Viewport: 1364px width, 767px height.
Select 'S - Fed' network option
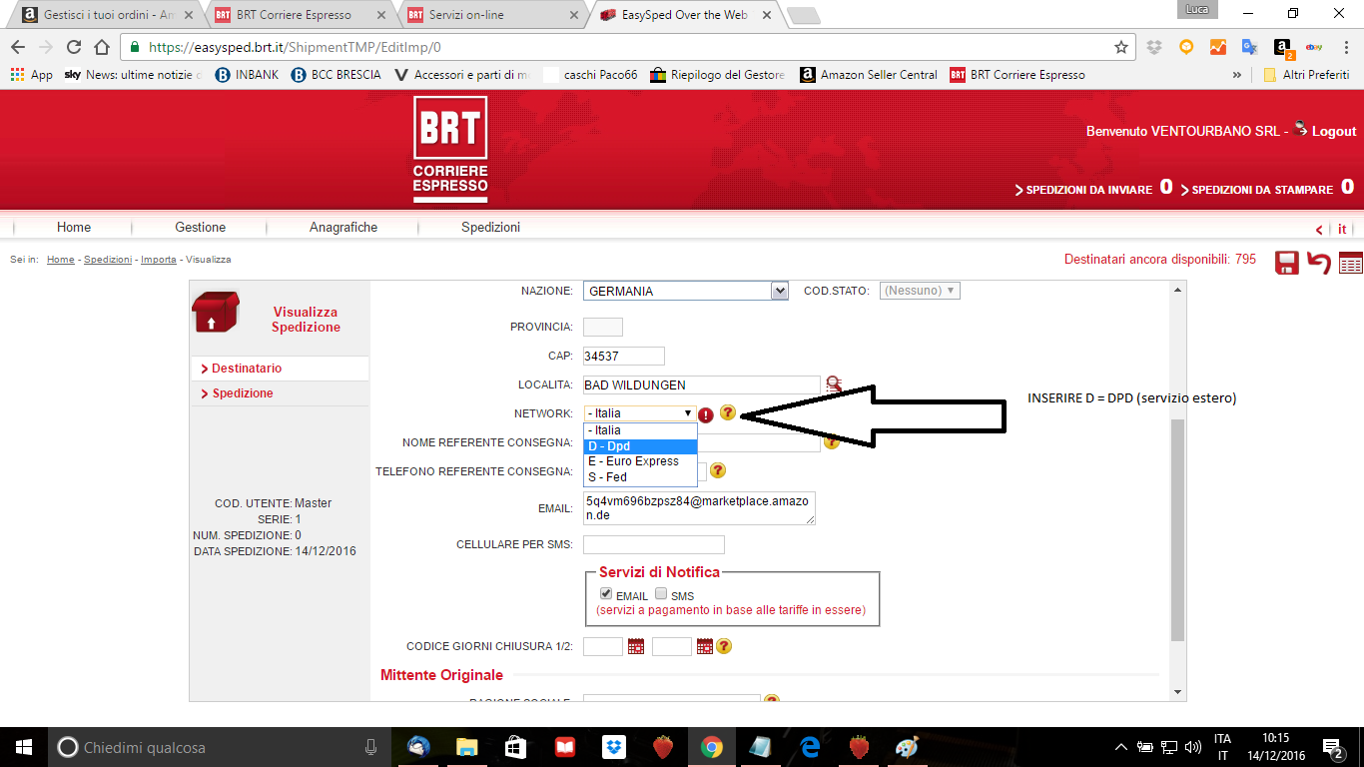click(x=640, y=477)
